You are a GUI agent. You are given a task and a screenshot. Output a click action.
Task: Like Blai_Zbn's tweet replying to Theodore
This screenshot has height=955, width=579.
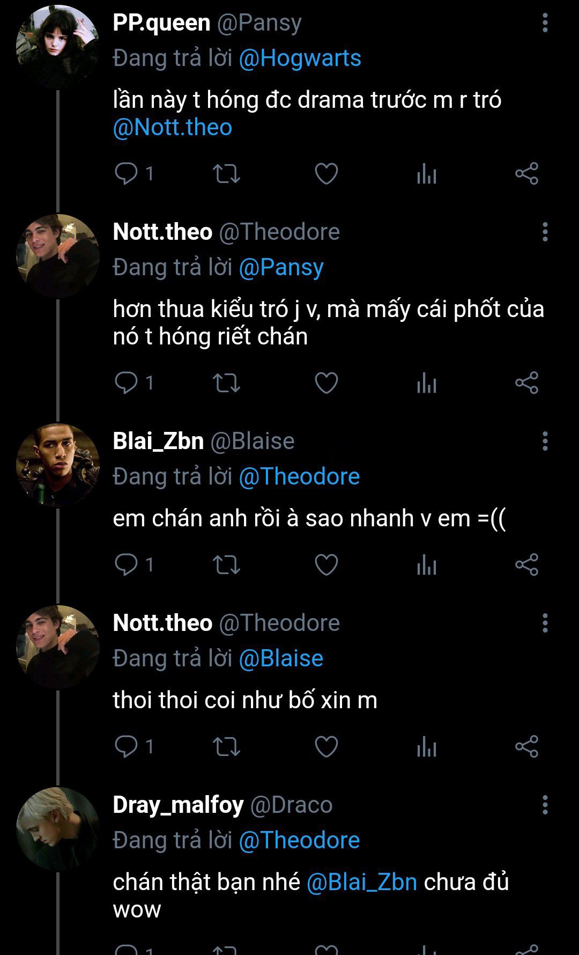coord(326,565)
